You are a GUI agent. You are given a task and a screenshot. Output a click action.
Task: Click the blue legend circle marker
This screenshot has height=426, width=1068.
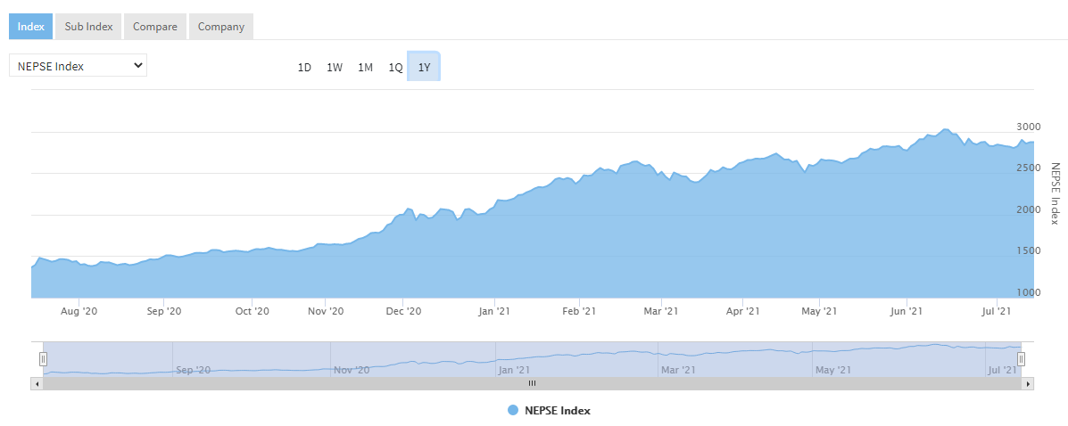pyautogui.click(x=512, y=410)
